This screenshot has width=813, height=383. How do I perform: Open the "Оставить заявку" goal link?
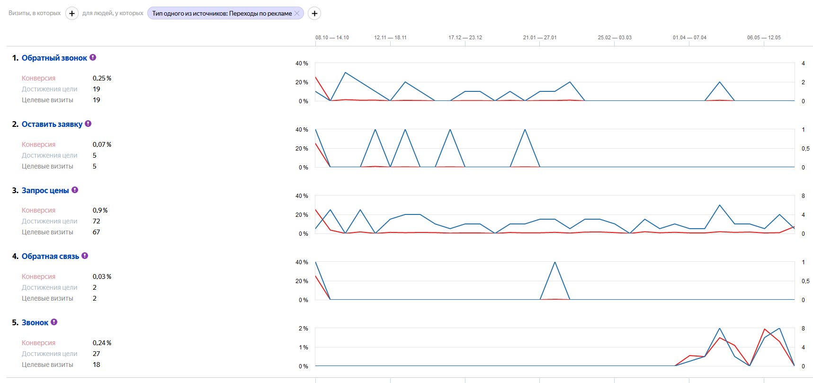point(52,124)
